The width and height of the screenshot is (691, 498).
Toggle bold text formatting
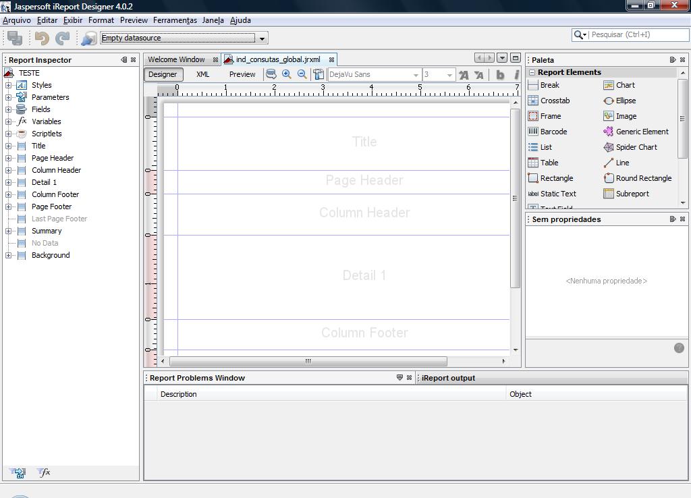pos(500,75)
